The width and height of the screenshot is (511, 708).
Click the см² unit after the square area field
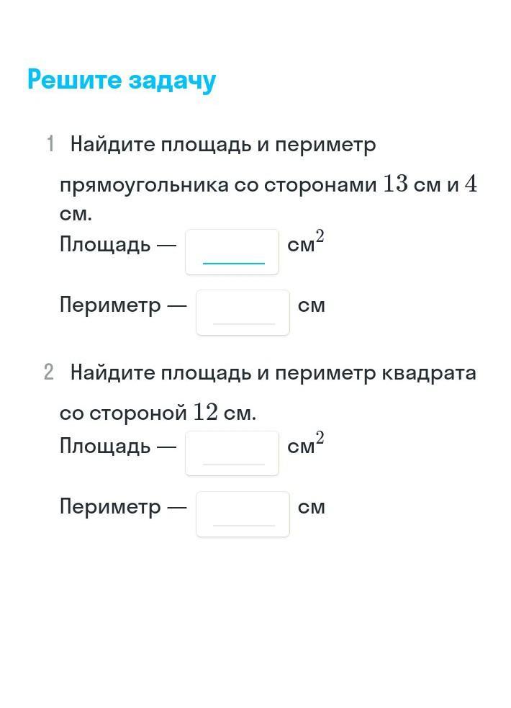(305, 445)
